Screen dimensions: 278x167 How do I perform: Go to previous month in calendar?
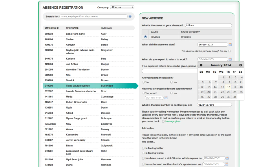tap(201, 65)
